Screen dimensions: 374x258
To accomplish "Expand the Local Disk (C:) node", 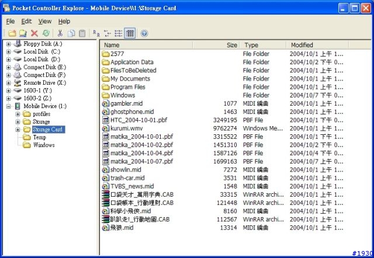I will pyautogui.click(x=9, y=52).
